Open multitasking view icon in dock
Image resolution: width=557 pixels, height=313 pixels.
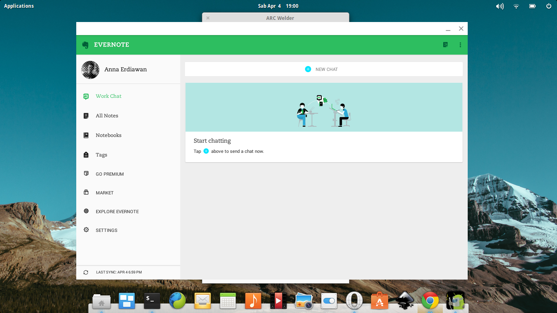tap(127, 301)
